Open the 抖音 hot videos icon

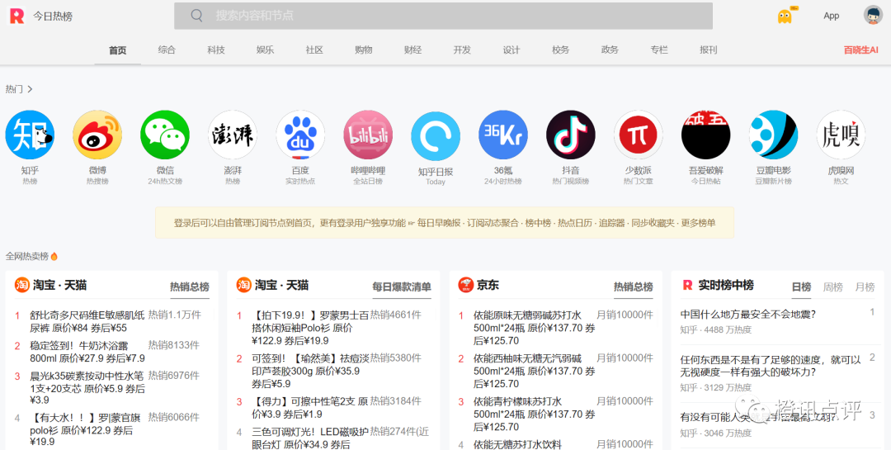point(571,135)
